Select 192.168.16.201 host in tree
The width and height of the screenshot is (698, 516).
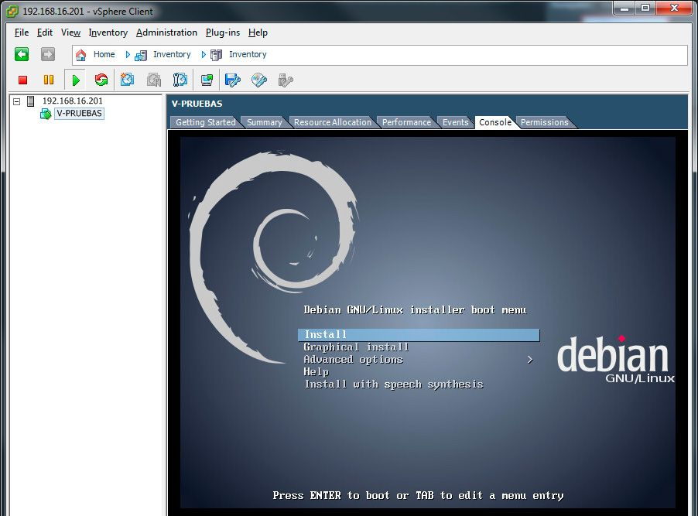click(72, 101)
